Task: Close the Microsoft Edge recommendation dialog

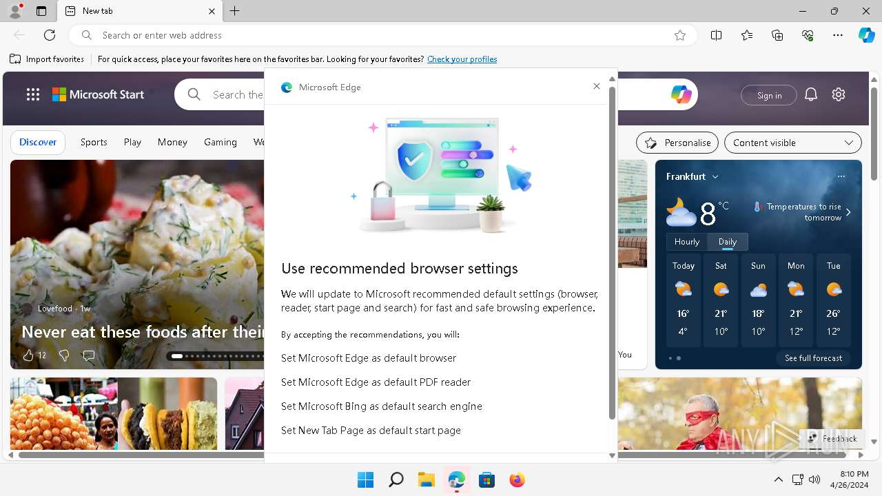Action: (597, 86)
